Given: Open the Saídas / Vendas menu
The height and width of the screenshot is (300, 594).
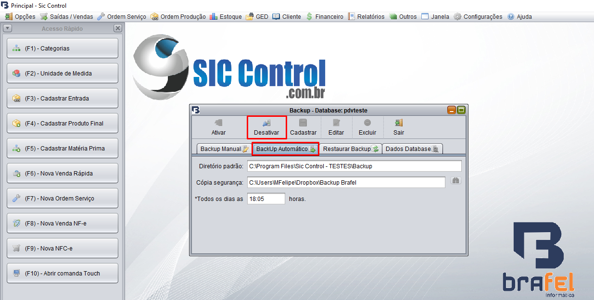Looking at the screenshot, I should [66, 16].
